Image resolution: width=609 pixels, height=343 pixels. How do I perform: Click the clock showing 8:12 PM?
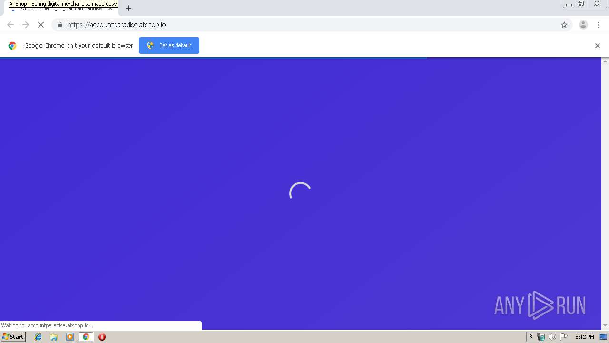(x=584, y=337)
